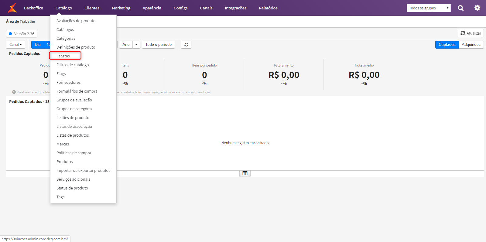Viewport: 486px width, 242px height.
Task: Select the Captados toggle
Action: 447,45
